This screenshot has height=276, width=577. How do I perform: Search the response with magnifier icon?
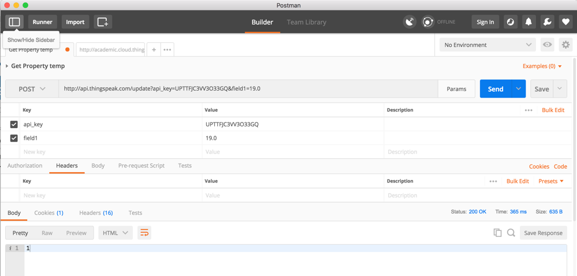tap(511, 233)
